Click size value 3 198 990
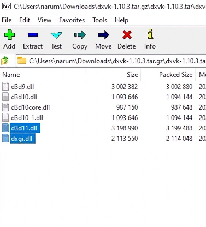This screenshot has height=227, width=206. (x=125, y=128)
